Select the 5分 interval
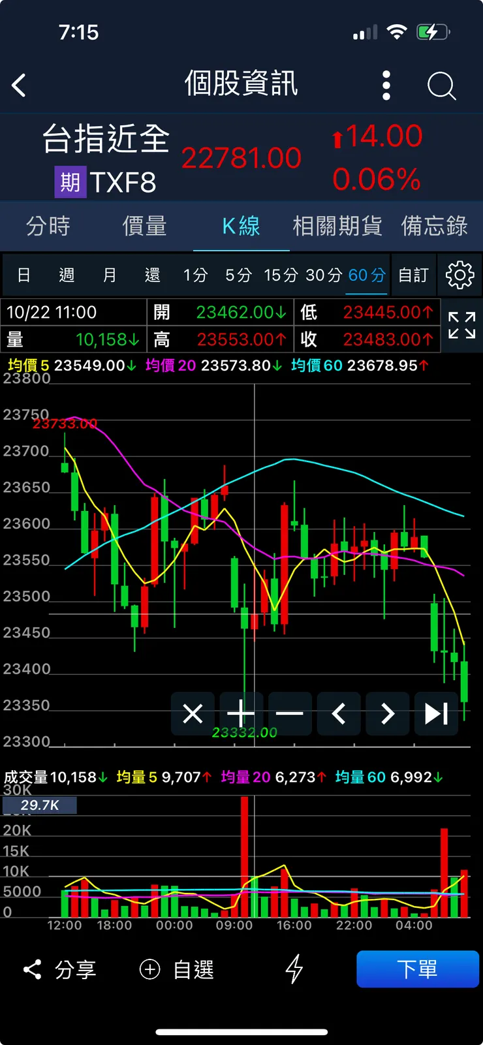This screenshot has width=483, height=1045. click(238, 275)
